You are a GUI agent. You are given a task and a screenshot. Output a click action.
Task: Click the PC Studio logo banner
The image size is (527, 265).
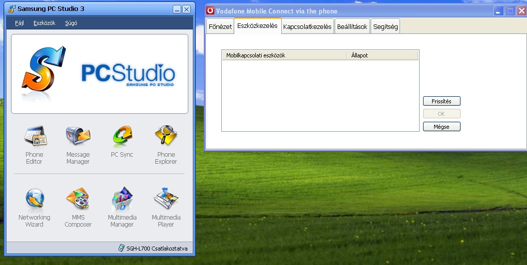pos(99,74)
